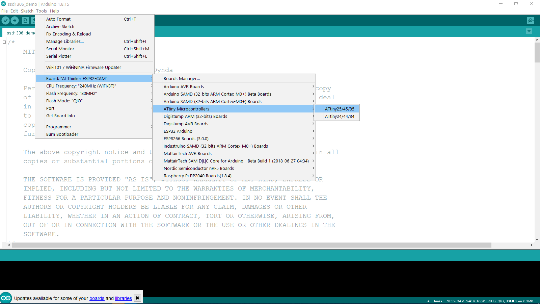Open Manage Libraries from the menu

[x=94, y=42]
